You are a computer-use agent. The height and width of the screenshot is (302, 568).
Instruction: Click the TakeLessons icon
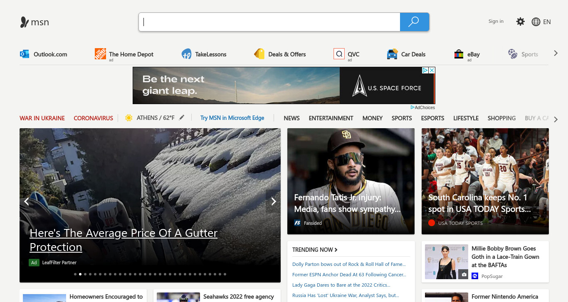[186, 54]
